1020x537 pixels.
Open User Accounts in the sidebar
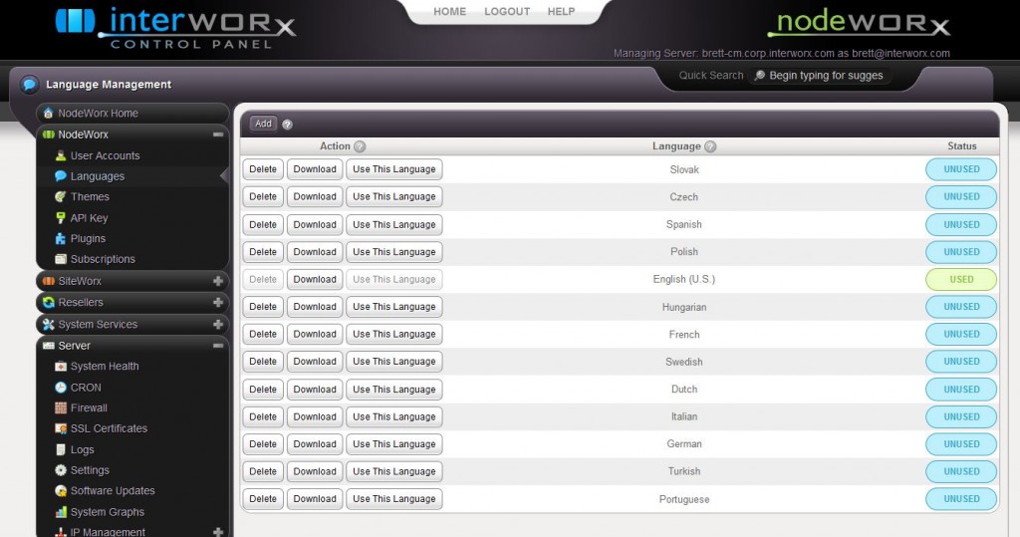click(105, 155)
